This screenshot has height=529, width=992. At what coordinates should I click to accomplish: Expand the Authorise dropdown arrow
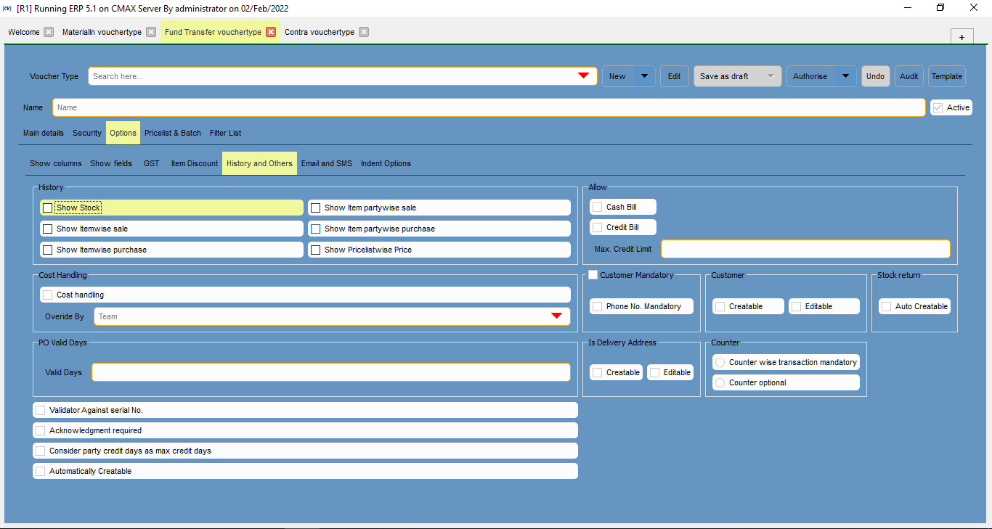(x=845, y=76)
